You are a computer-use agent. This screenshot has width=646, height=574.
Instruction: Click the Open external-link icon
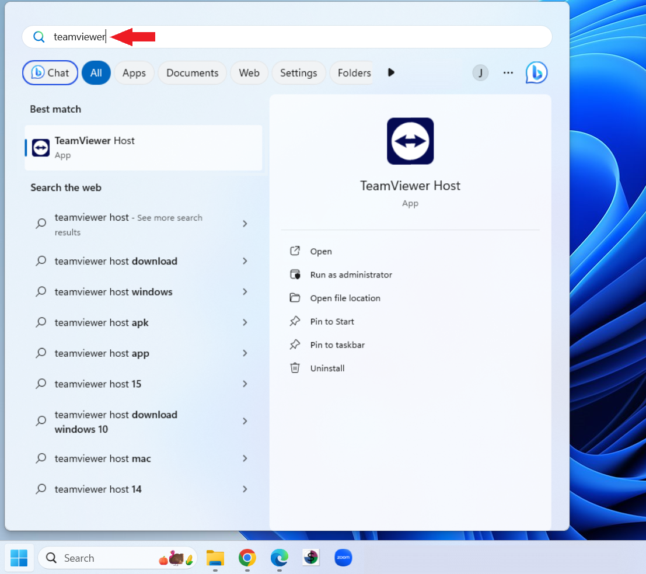(x=295, y=251)
